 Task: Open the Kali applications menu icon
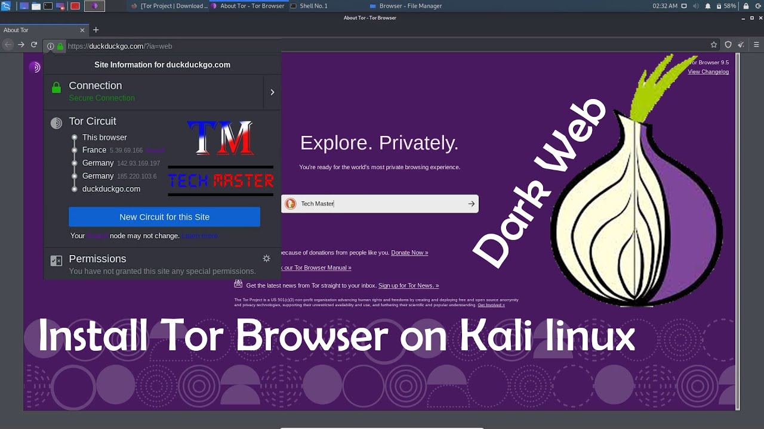tap(6, 6)
